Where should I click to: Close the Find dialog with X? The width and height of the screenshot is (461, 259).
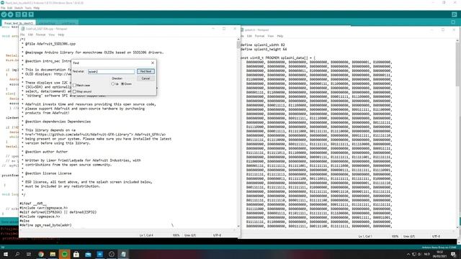tap(153, 63)
